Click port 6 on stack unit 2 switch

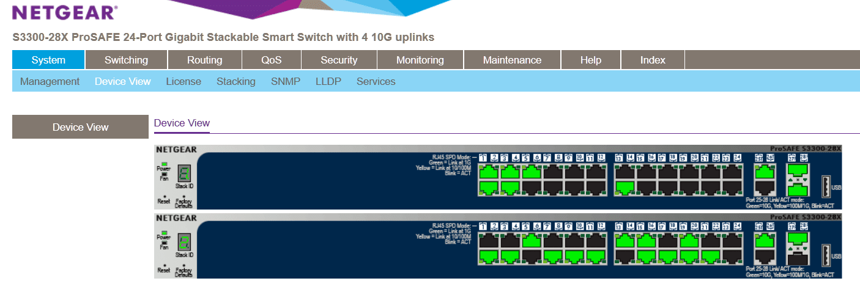[x=532, y=256]
